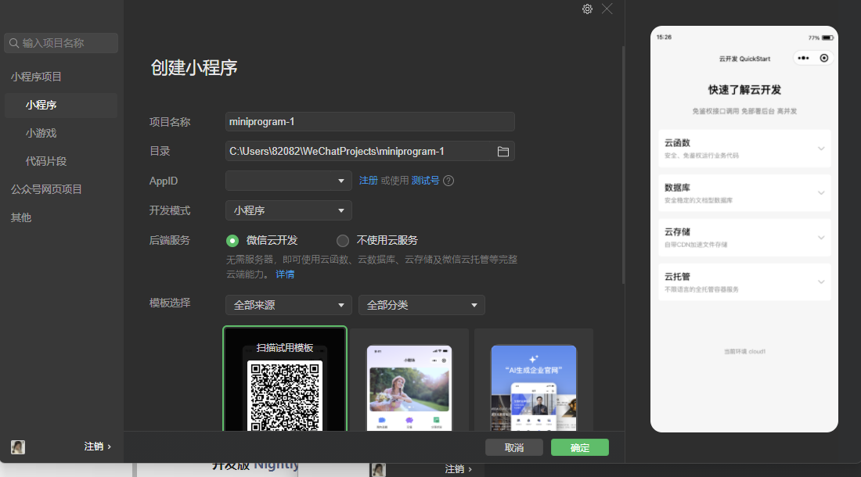Open help question mark next to 测试号
This screenshot has width=861, height=477.
(x=449, y=181)
